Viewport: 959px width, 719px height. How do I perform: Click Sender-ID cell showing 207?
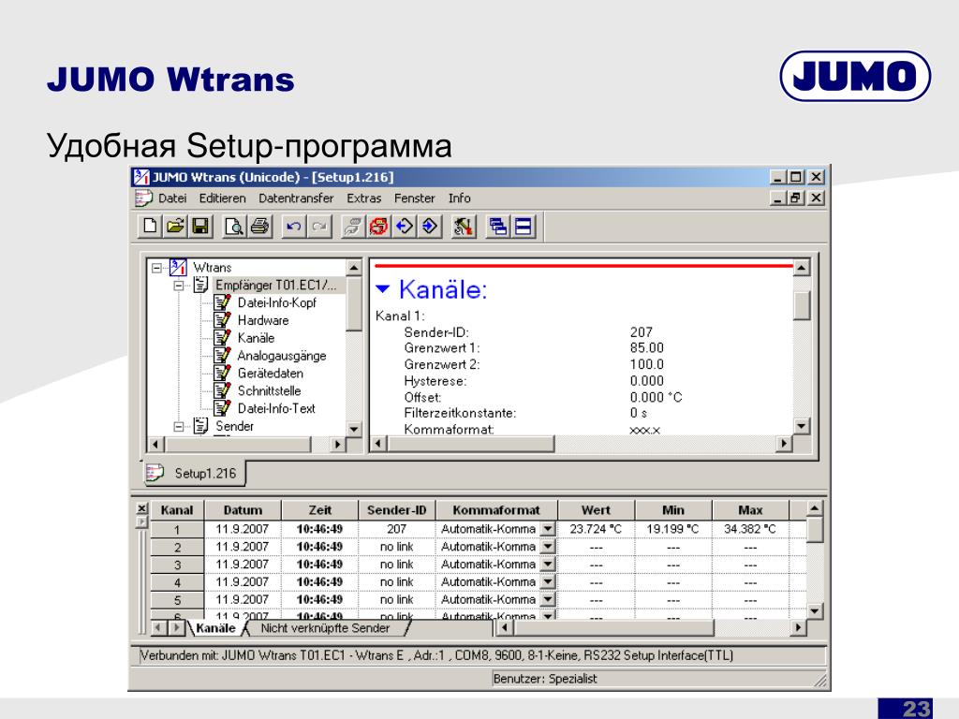(x=396, y=529)
